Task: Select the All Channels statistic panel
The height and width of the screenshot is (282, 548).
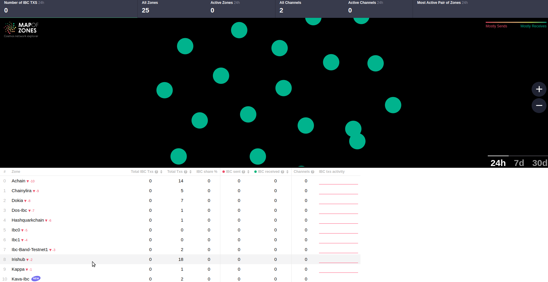Action: coord(309,9)
